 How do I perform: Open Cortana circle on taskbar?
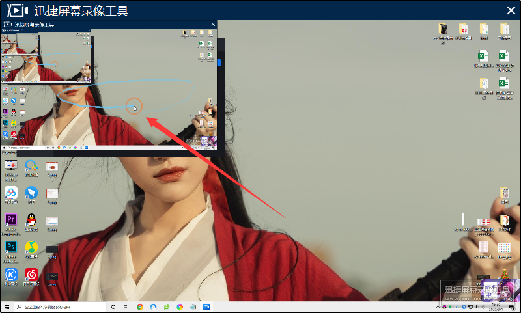point(113,307)
